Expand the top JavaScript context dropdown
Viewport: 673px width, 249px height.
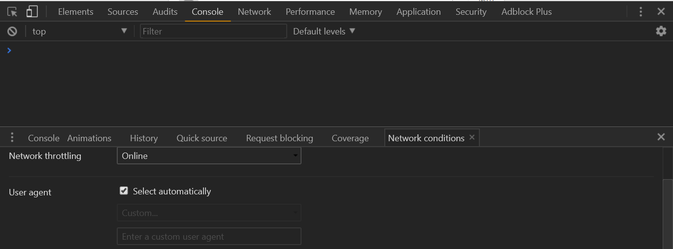tap(79, 31)
